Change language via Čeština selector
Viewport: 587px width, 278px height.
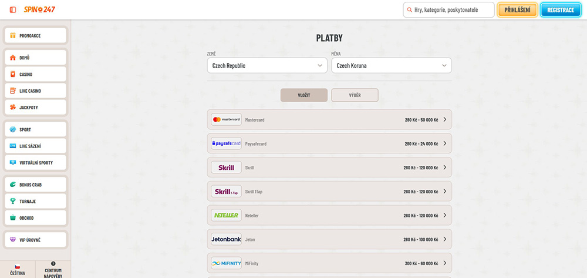tap(17, 269)
